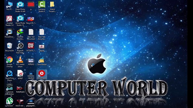
Task: Select the gfgfgfg656 image file
Action: tap(31, 103)
